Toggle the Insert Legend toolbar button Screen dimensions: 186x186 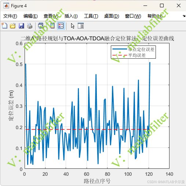(61, 26)
